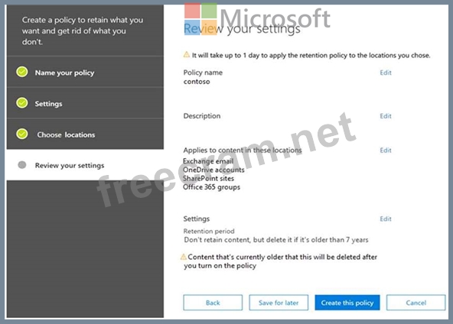Click the policy name value contoso
The height and width of the screenshot is (324, 453).
(197, 82)
